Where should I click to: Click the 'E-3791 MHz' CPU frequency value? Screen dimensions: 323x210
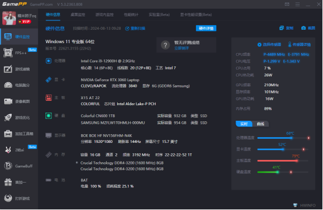point(299,54)
